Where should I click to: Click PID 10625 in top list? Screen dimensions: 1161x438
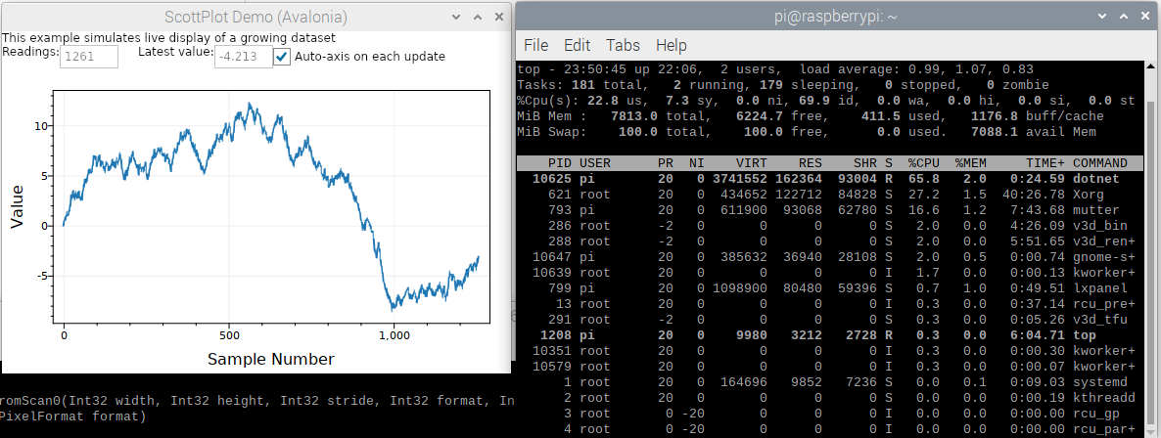tap(550, 179)
